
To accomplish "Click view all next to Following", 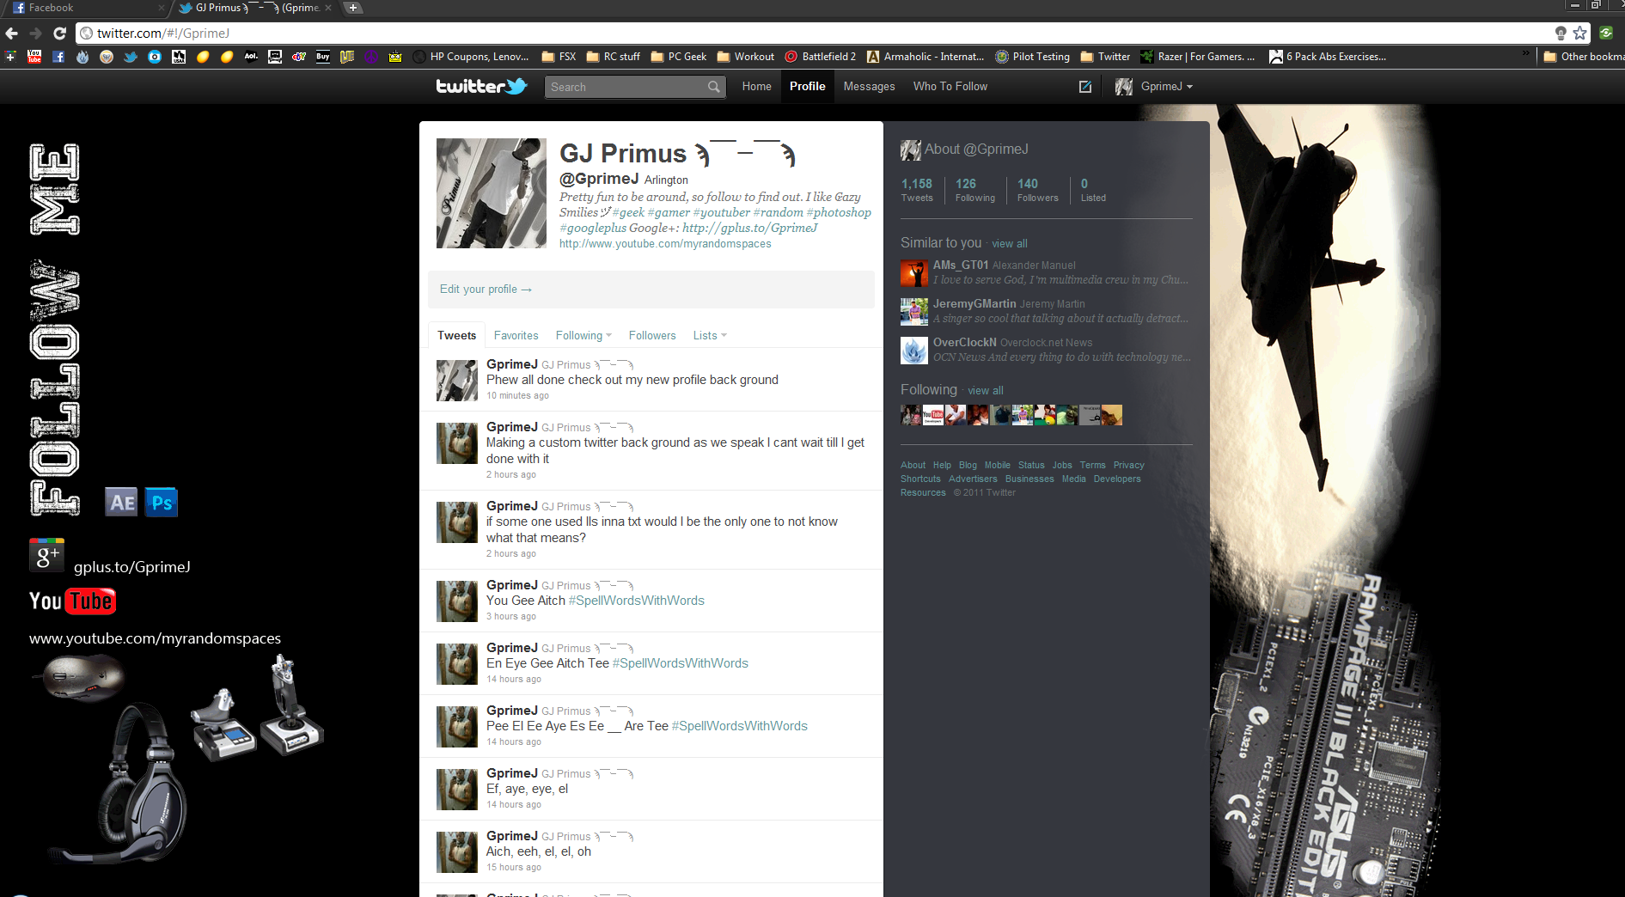I will point(985,391).
